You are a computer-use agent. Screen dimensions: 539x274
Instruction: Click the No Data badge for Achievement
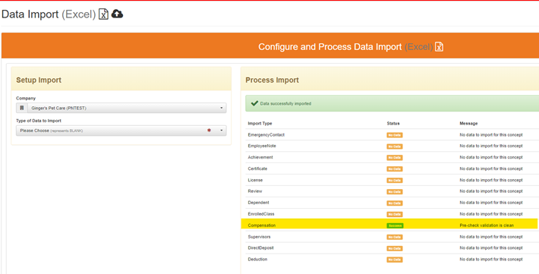[395, 158]
